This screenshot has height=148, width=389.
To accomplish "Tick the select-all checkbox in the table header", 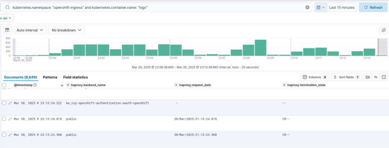I will coord(4,85).
